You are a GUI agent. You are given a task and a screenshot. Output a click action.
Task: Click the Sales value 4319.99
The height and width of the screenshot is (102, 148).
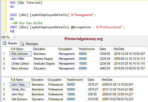(93, 99)
